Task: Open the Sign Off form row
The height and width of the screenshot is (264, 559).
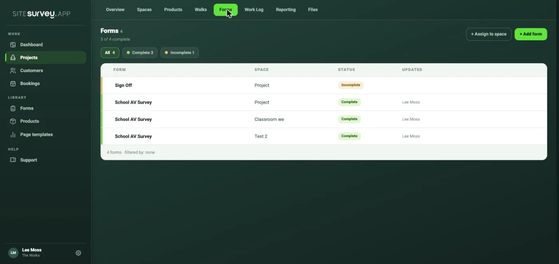Action: point(323,85)
